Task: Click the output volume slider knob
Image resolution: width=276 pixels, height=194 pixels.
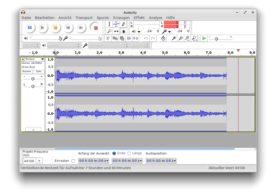Action: pyautogui.click(x=60, y=39)
